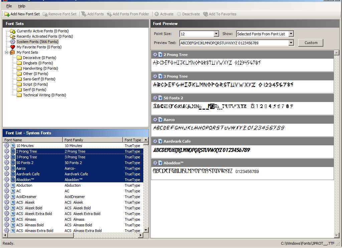Click font list scroll down arrow
The width and height of the screenshot is (342, 248).
point(146,230)
